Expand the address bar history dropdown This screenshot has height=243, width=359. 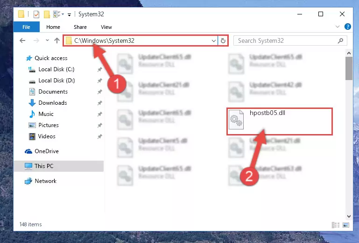pyautogui.click(x=214, y=41)
